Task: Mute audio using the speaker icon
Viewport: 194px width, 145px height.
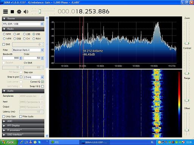Action: tap(26, 12)
